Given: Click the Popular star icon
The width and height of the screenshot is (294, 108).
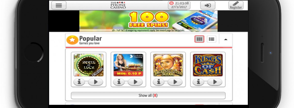Looking at the screenshot, I should 72,40.
